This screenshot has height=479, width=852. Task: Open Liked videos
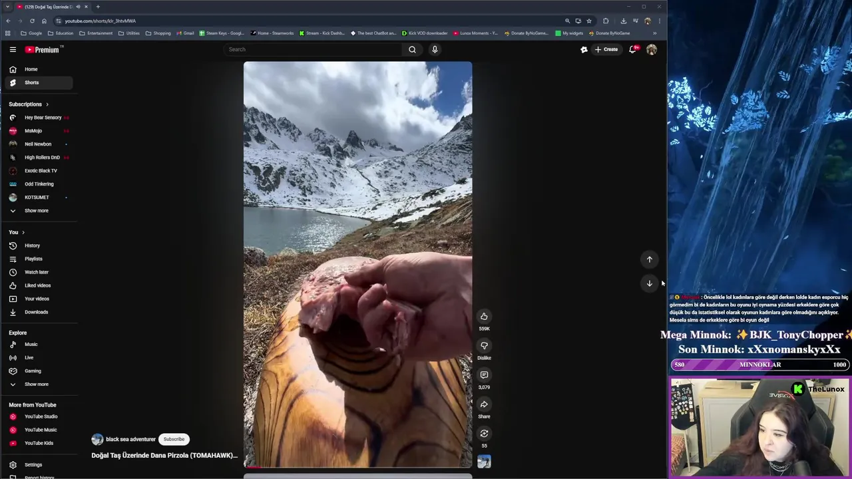[37, 285]
